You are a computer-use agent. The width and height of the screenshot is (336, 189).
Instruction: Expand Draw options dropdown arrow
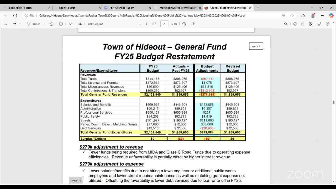(x=44, y=24)
